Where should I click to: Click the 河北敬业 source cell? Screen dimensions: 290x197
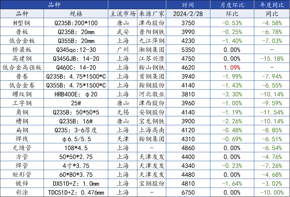(152, 94)
